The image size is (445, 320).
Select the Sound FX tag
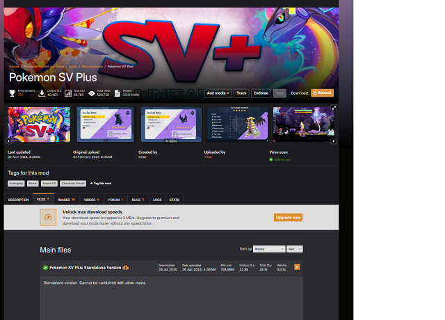[49, 184]
